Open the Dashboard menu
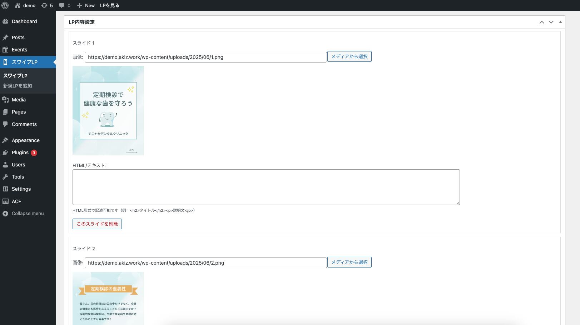The image size is (580, 325). click(28, 21)
